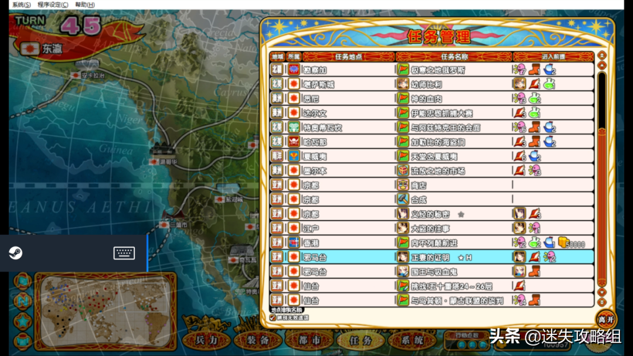Click the pirate skull emblem for 哈瓦那
633x356 pixels.
click(x=294, y=142)
